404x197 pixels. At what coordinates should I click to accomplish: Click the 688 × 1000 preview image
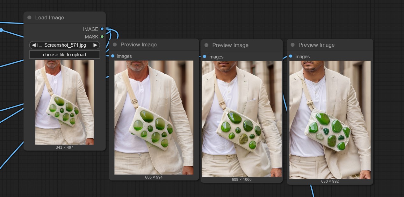tap(242, 119)
